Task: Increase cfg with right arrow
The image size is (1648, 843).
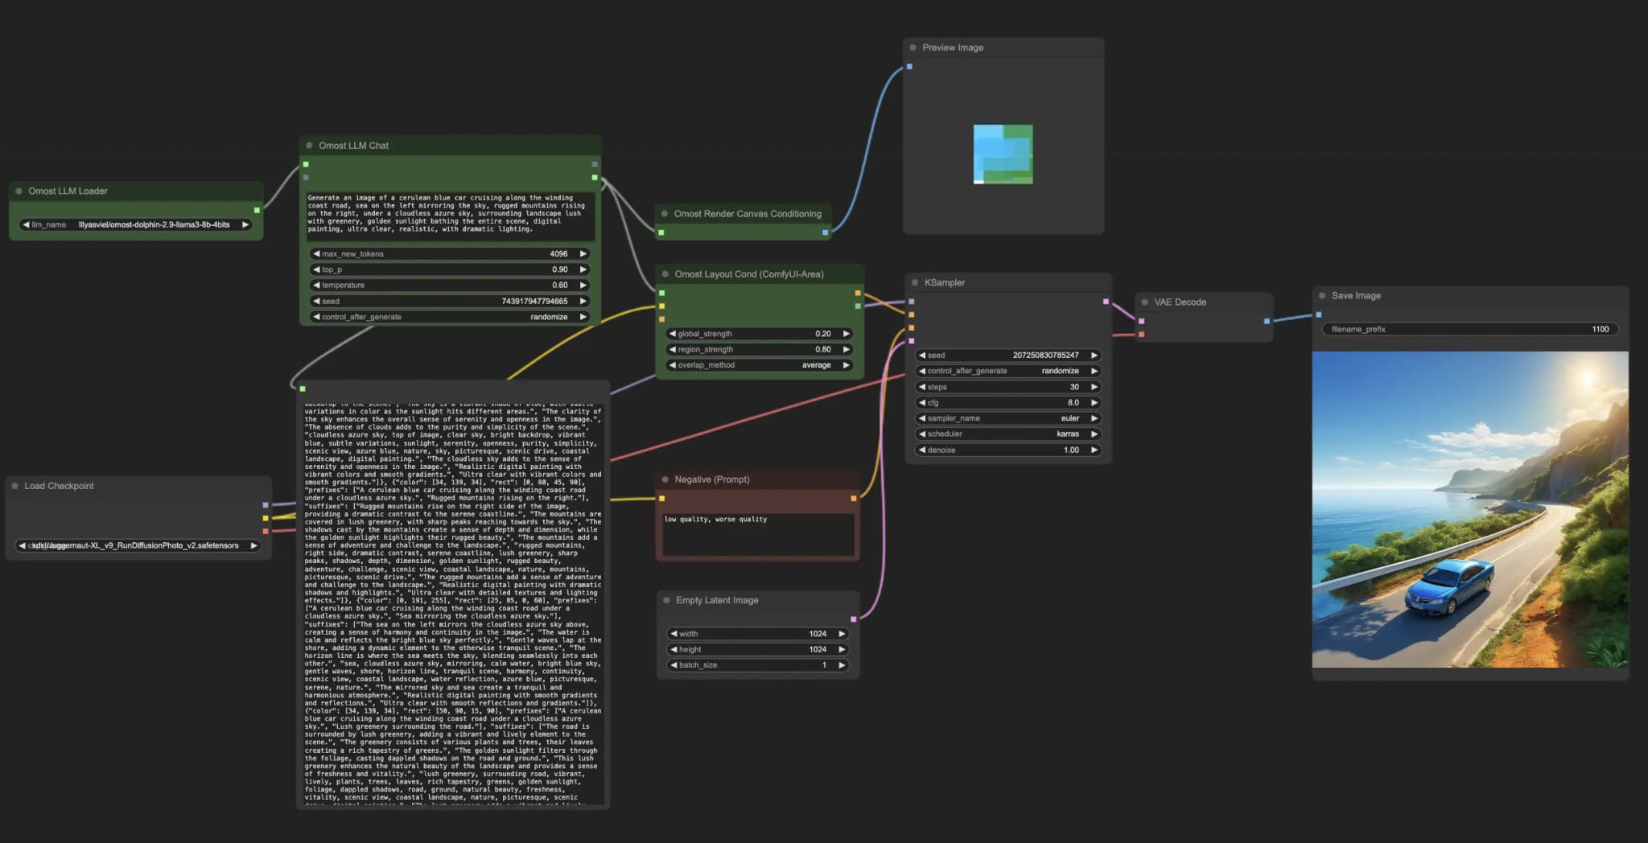Action: pos(1094,402)
